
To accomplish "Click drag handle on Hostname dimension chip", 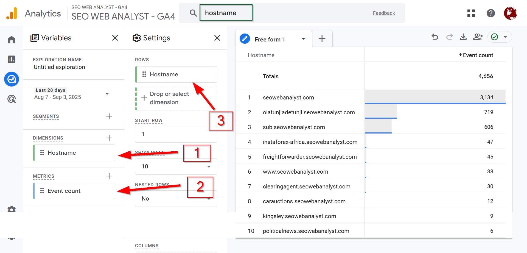I will point(42,152).
